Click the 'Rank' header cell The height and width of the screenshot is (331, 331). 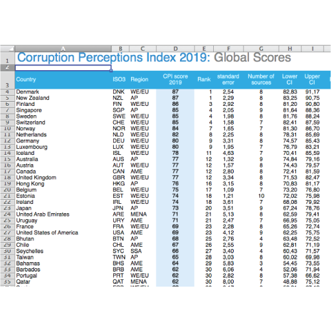pos(204,79)
